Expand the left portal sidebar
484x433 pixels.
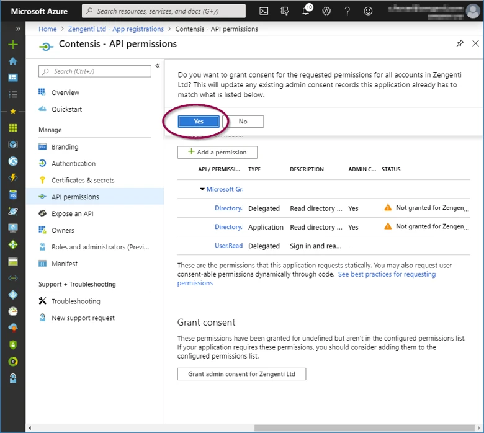point(18,29)
